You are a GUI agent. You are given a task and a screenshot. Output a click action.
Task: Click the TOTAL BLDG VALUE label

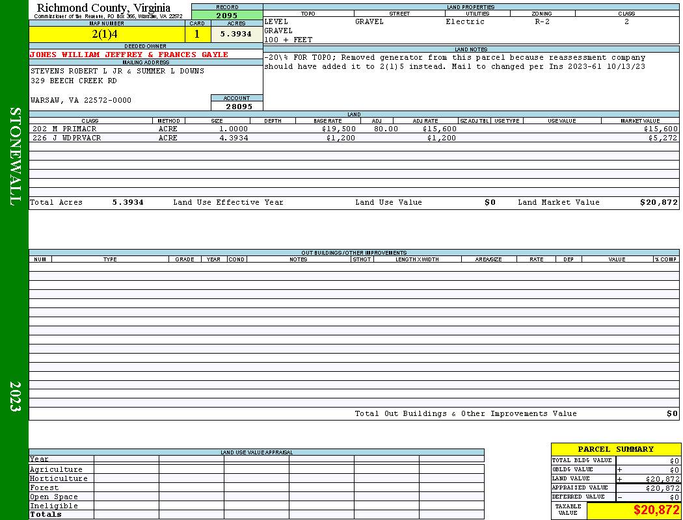pyautogui.click(x=582, y=460)
